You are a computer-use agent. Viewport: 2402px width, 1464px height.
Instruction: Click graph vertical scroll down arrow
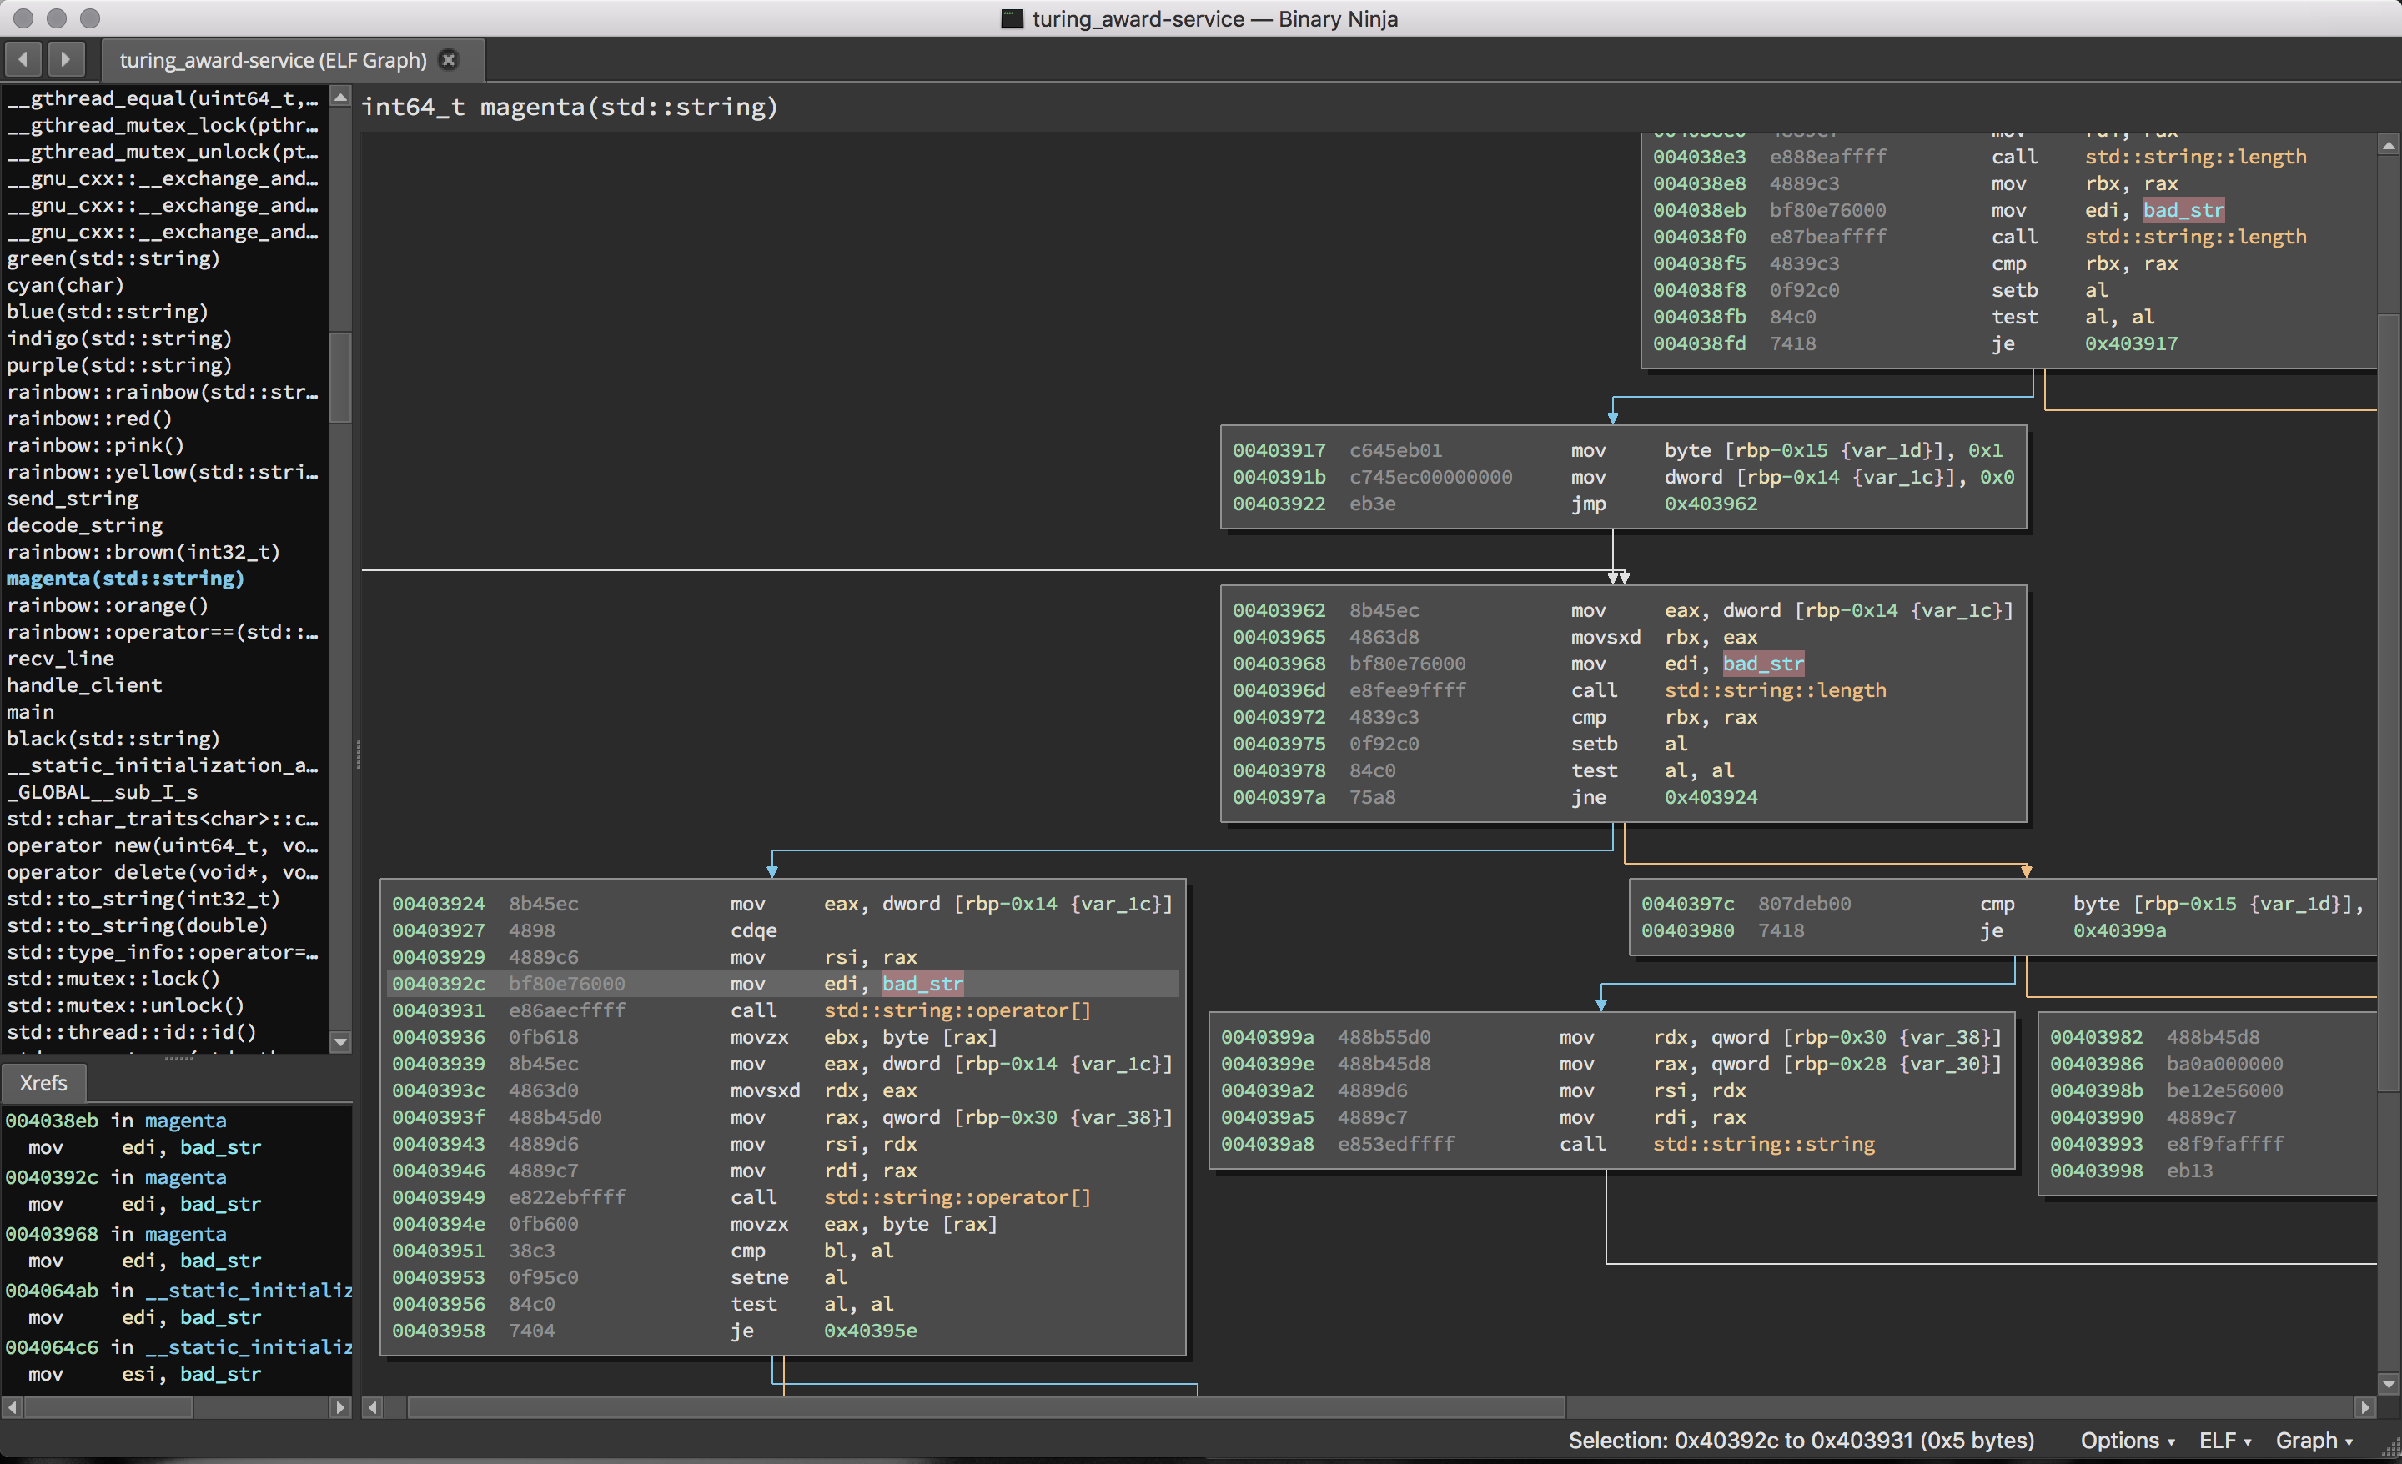pyautogui.click(x=2389, y=1383)
